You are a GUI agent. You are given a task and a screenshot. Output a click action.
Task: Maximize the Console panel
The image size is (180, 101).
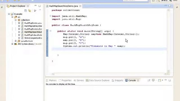170,80
